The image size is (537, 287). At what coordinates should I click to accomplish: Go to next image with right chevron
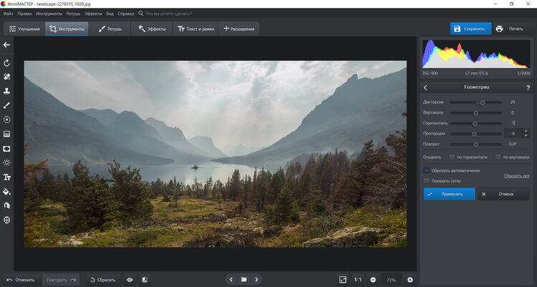(x=257, y=279)
